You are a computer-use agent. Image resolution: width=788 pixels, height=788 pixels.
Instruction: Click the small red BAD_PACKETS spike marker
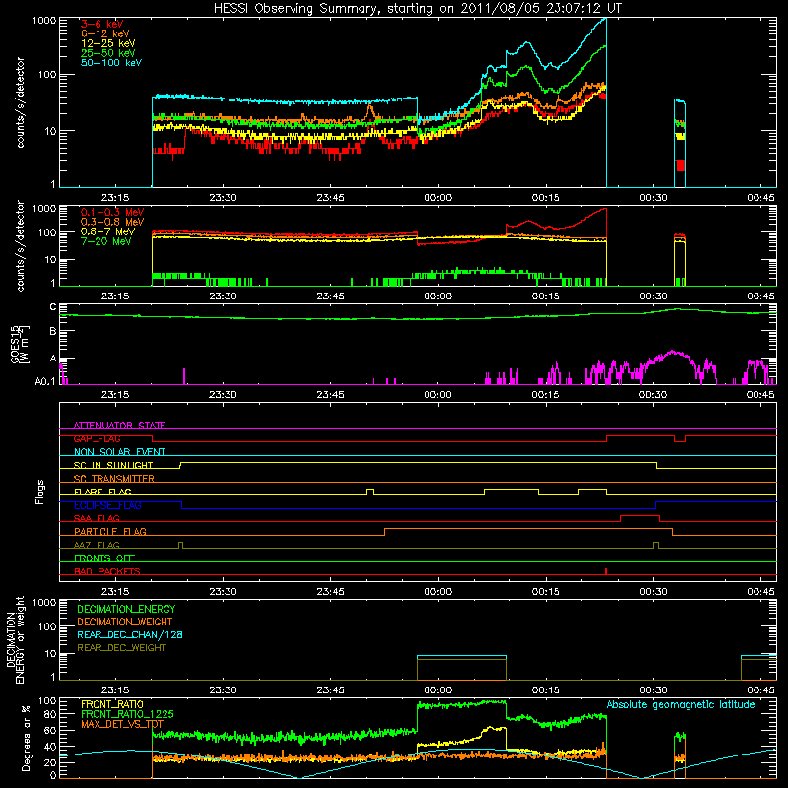[606, 571]
